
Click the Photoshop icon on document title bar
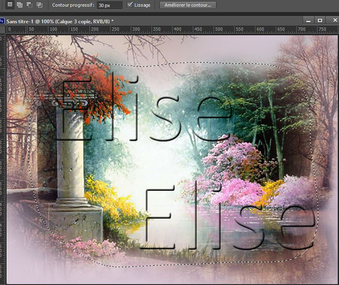pos(2,21)
